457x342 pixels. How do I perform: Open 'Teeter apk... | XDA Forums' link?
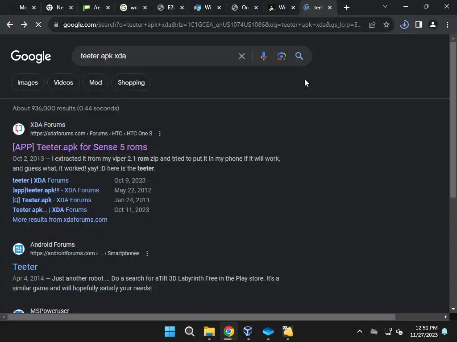coord(50,210)
